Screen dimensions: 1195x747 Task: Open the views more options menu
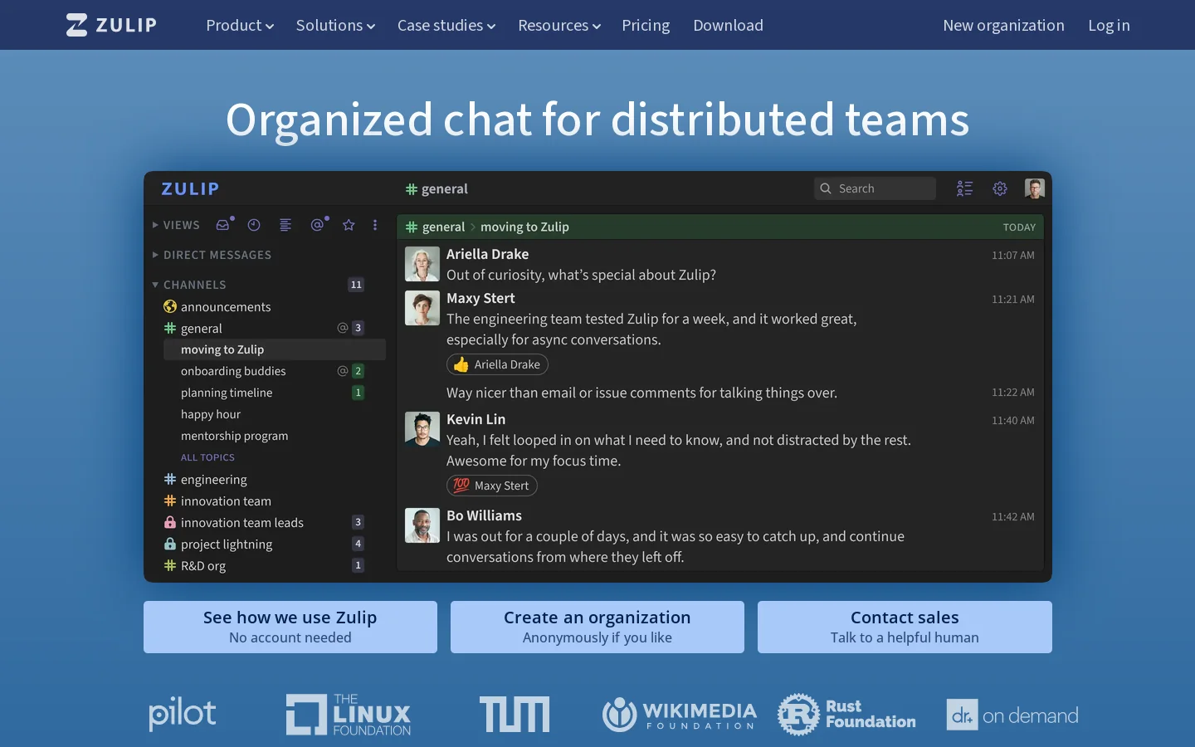click(x=375, y=225)
